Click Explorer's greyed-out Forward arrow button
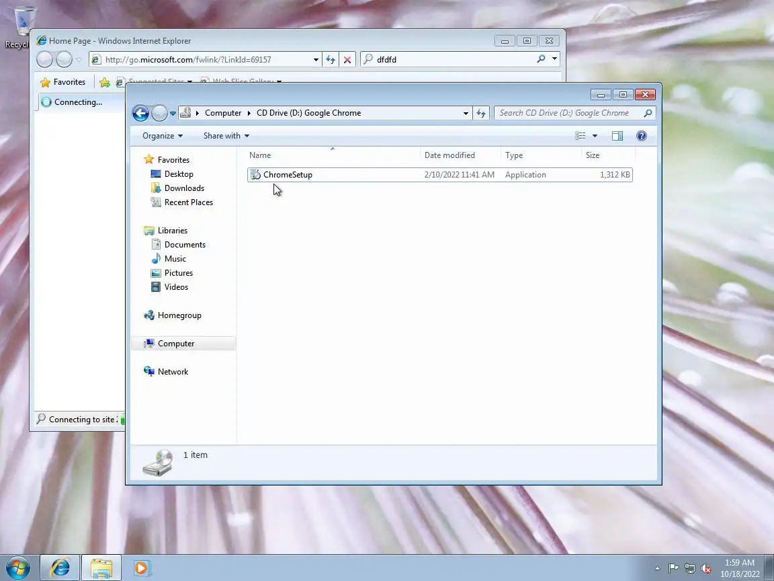 159,113
